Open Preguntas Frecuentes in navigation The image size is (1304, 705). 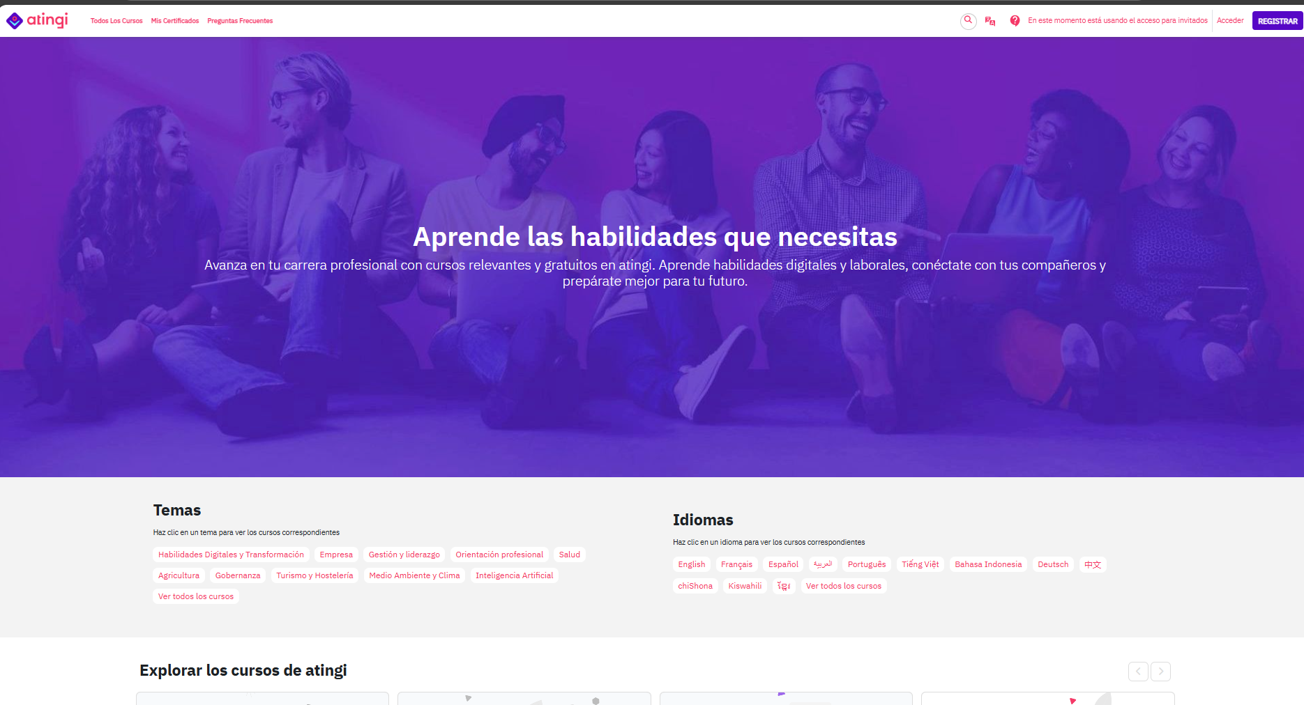(x=240, y=21)
